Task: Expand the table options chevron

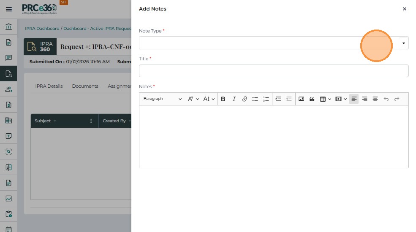Action: pyautogui.click(x=330, y=99)
